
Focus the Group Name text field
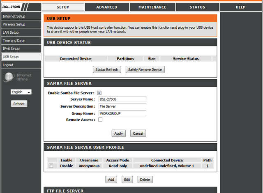click(x=122, y=113)
